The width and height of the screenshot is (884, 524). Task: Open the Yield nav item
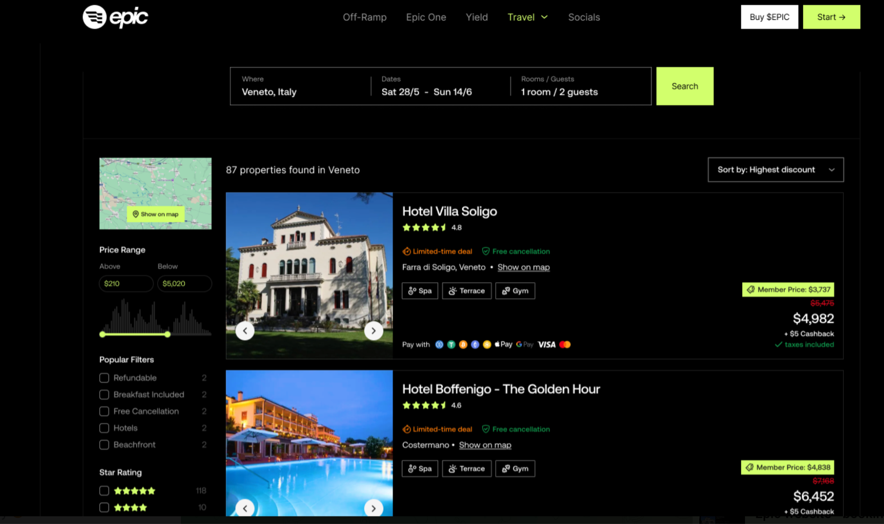click(477, 17)
